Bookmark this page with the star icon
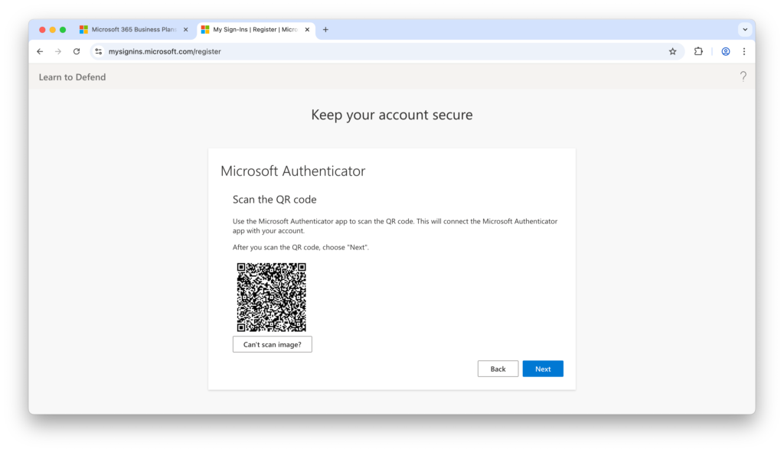The image size is (784, 452). (672, 51)
